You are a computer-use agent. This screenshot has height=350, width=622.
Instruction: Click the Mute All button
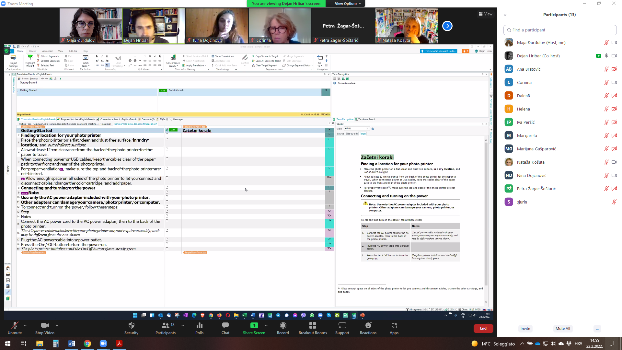tap(563, 329)
